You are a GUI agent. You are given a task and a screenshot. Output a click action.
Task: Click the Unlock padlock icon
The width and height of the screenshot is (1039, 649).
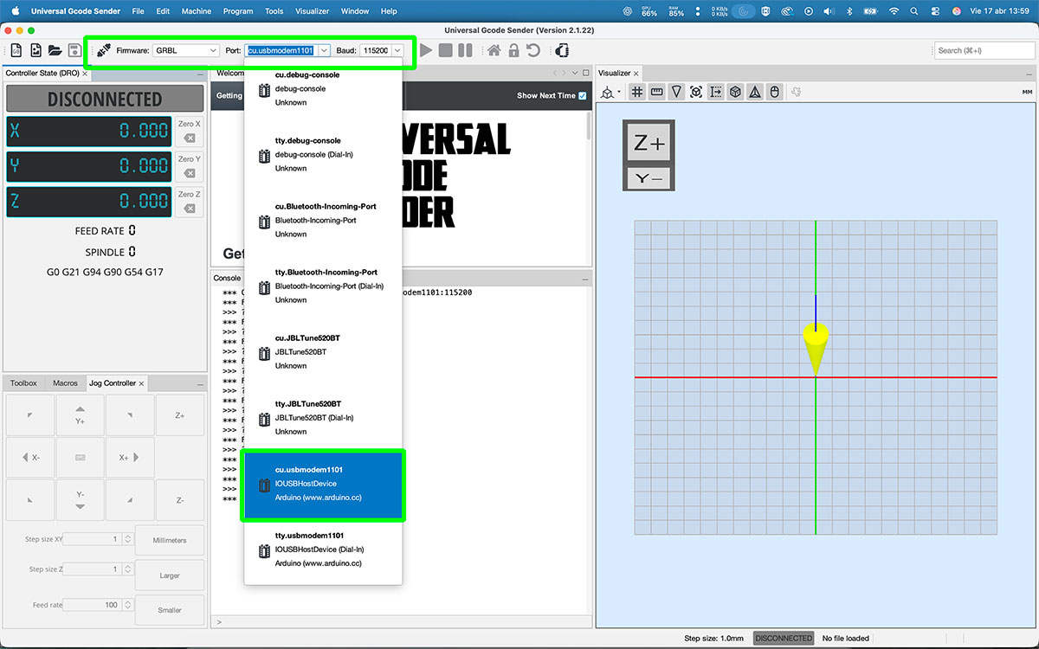[x=513, y=50]
